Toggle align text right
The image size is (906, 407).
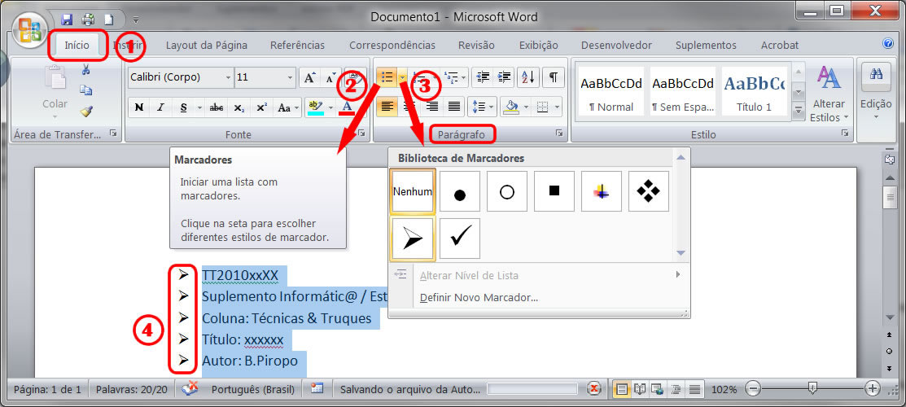point(431,107)
